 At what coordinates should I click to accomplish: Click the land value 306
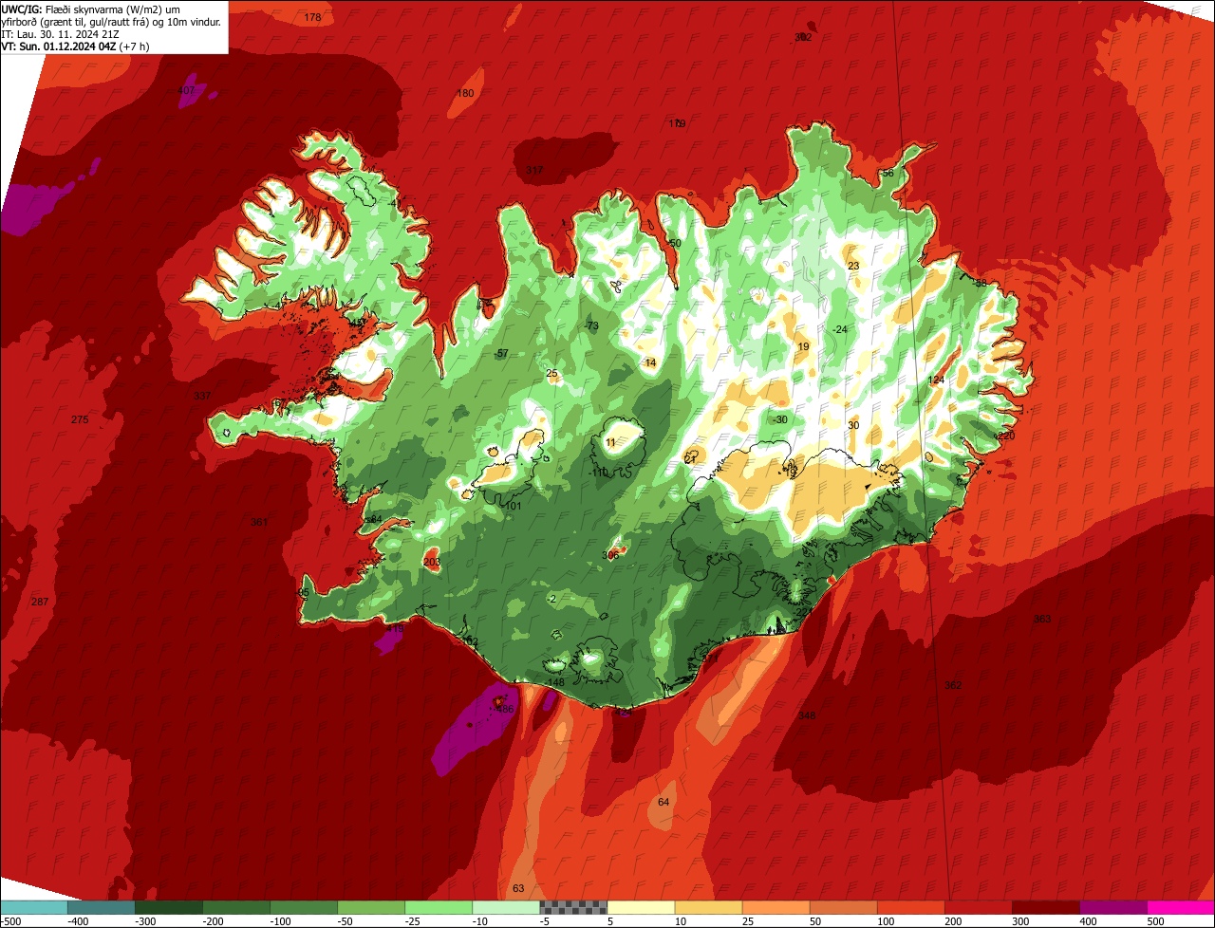click(610, 555)
